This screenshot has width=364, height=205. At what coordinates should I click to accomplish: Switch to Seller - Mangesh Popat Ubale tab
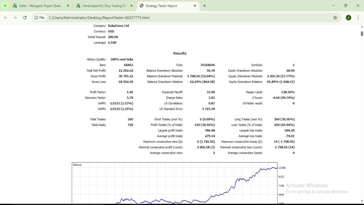[x=41, y=6]
